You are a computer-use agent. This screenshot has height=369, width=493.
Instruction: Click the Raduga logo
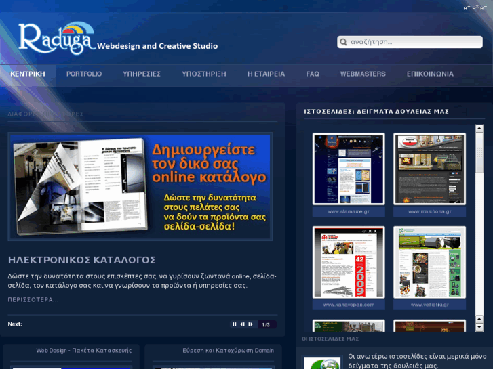(x=57, y=38)
